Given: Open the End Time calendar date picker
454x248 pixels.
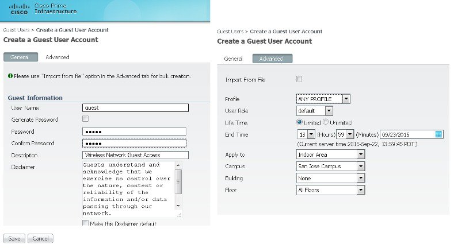Looking at the screenshot, I should [x=438, y=134].
